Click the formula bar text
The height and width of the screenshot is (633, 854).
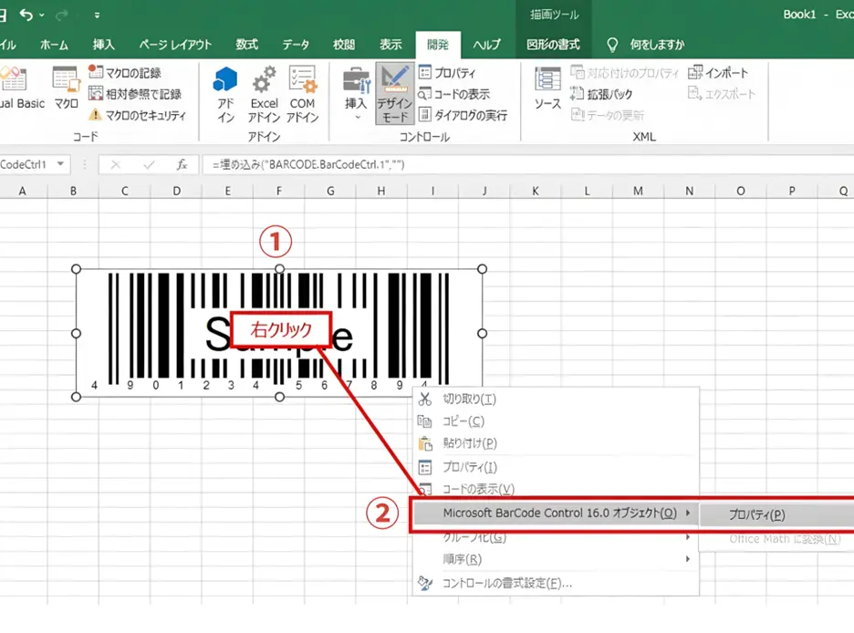tap(308, 164)
